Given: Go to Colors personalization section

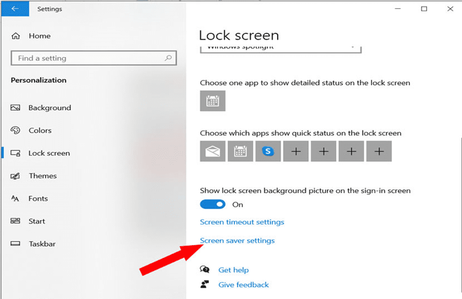Looking at the screenshot, I should (40, 131).
